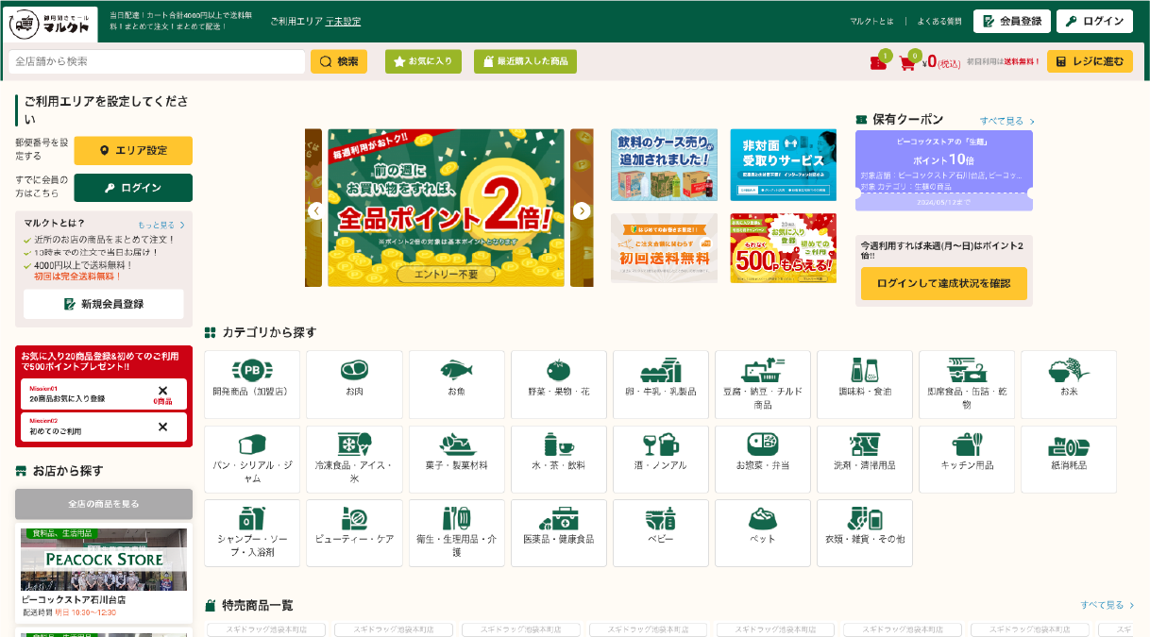Show previous carousel banner

[315, 210]
